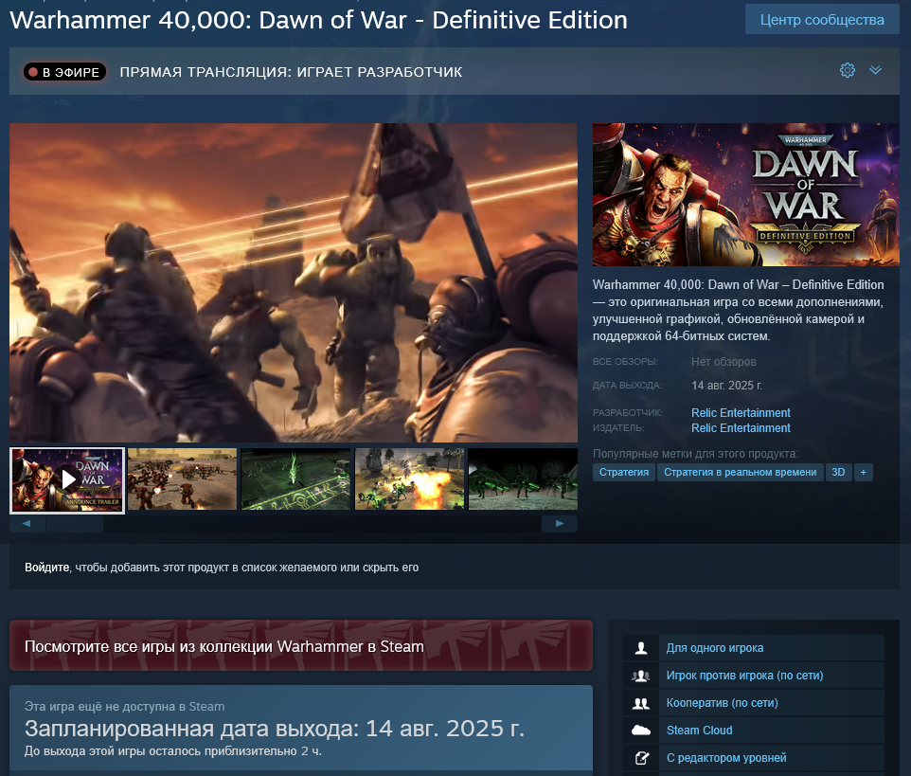Screen dimensions: 911x776
Task: Click the release date 14 авг. 2025 г.
Action: pyautogui.click(x=726, y=386)
